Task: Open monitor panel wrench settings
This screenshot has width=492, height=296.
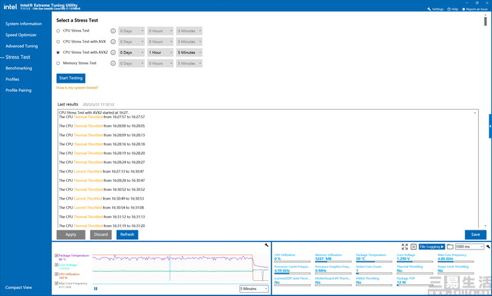Action: click(x=488, y=247)
